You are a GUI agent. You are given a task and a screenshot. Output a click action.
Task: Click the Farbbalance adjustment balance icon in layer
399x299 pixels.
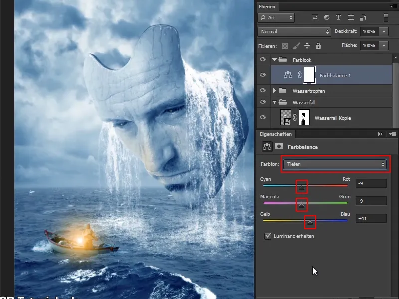288,75
